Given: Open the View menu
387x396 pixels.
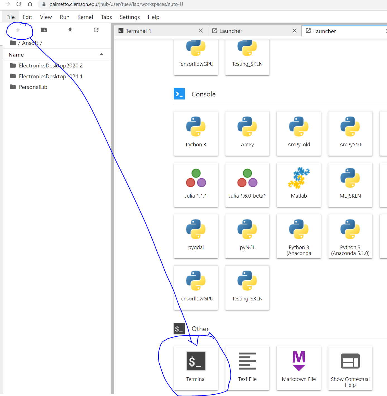Looking at the screenshot, I should 46,17.
